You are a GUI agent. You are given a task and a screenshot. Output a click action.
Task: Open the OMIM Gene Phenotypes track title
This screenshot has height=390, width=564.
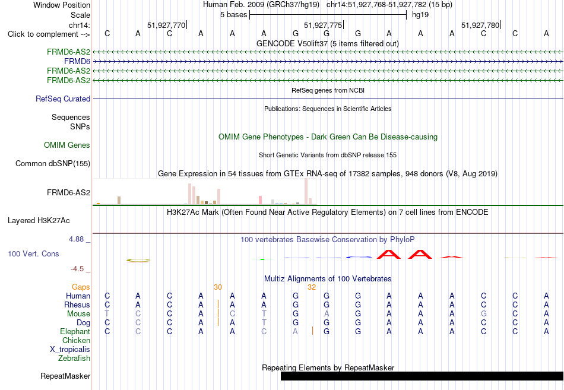[328, 137]
